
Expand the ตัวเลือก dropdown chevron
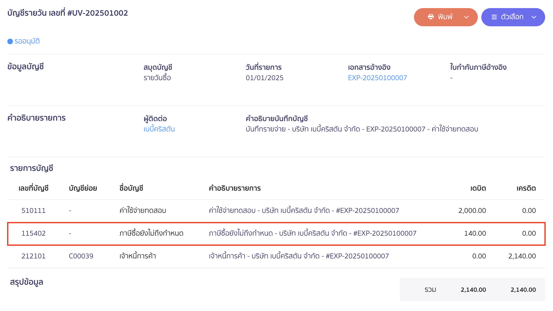pyautogui.click(x=534, y=17)
